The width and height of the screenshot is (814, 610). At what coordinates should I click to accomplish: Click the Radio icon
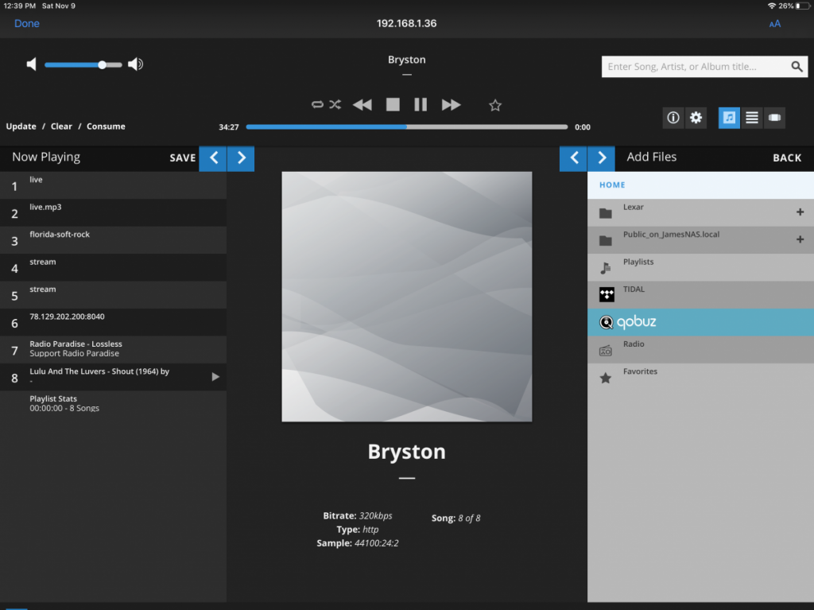pos(605,351)
